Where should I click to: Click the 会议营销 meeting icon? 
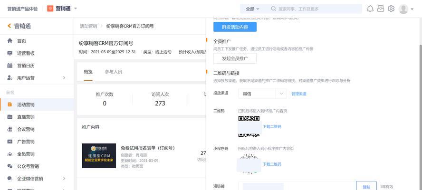point(10,129)
